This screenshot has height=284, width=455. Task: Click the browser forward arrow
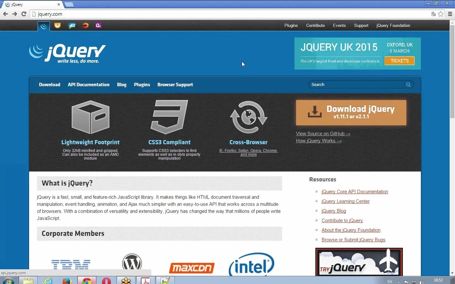tap(15, 14)
